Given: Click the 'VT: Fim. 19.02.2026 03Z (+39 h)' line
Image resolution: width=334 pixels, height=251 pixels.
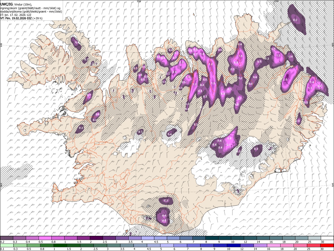Looking at the screenshot, I should 21,18.
